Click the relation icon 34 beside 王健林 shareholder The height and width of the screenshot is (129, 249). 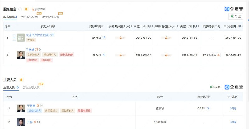(x=38, y=50)
